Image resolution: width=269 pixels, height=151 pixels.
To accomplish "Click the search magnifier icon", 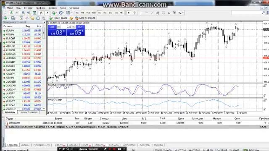I will click(x=264, y=13).
